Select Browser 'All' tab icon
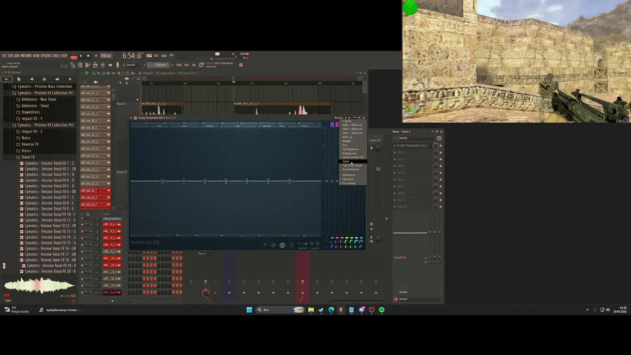 (6, 79)
